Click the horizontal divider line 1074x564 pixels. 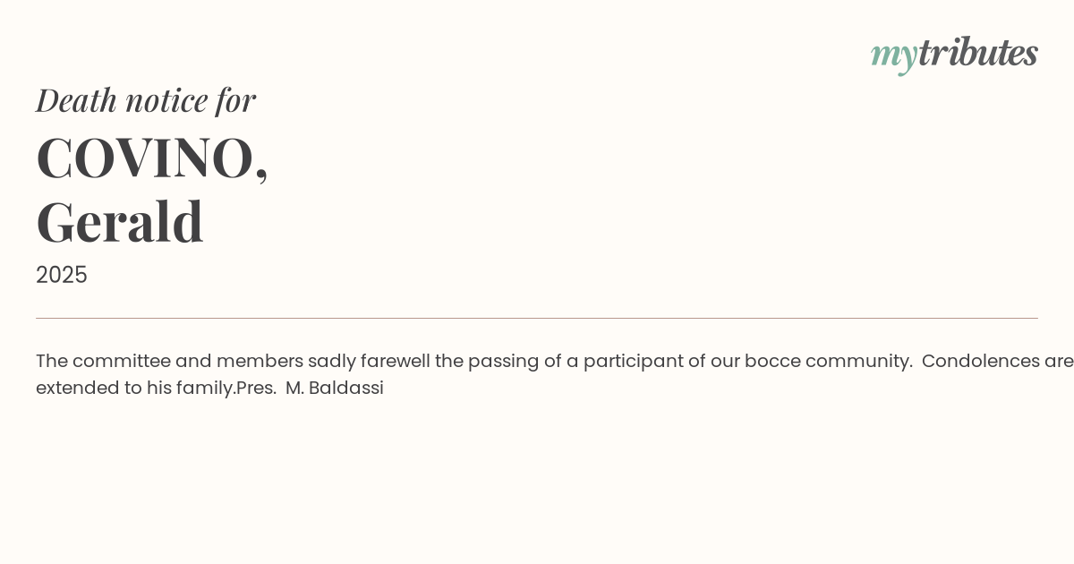click(x=537, y=318)
